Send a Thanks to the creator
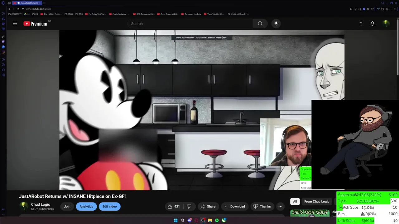This screenshot has height=224, width=399. point(262,207)
